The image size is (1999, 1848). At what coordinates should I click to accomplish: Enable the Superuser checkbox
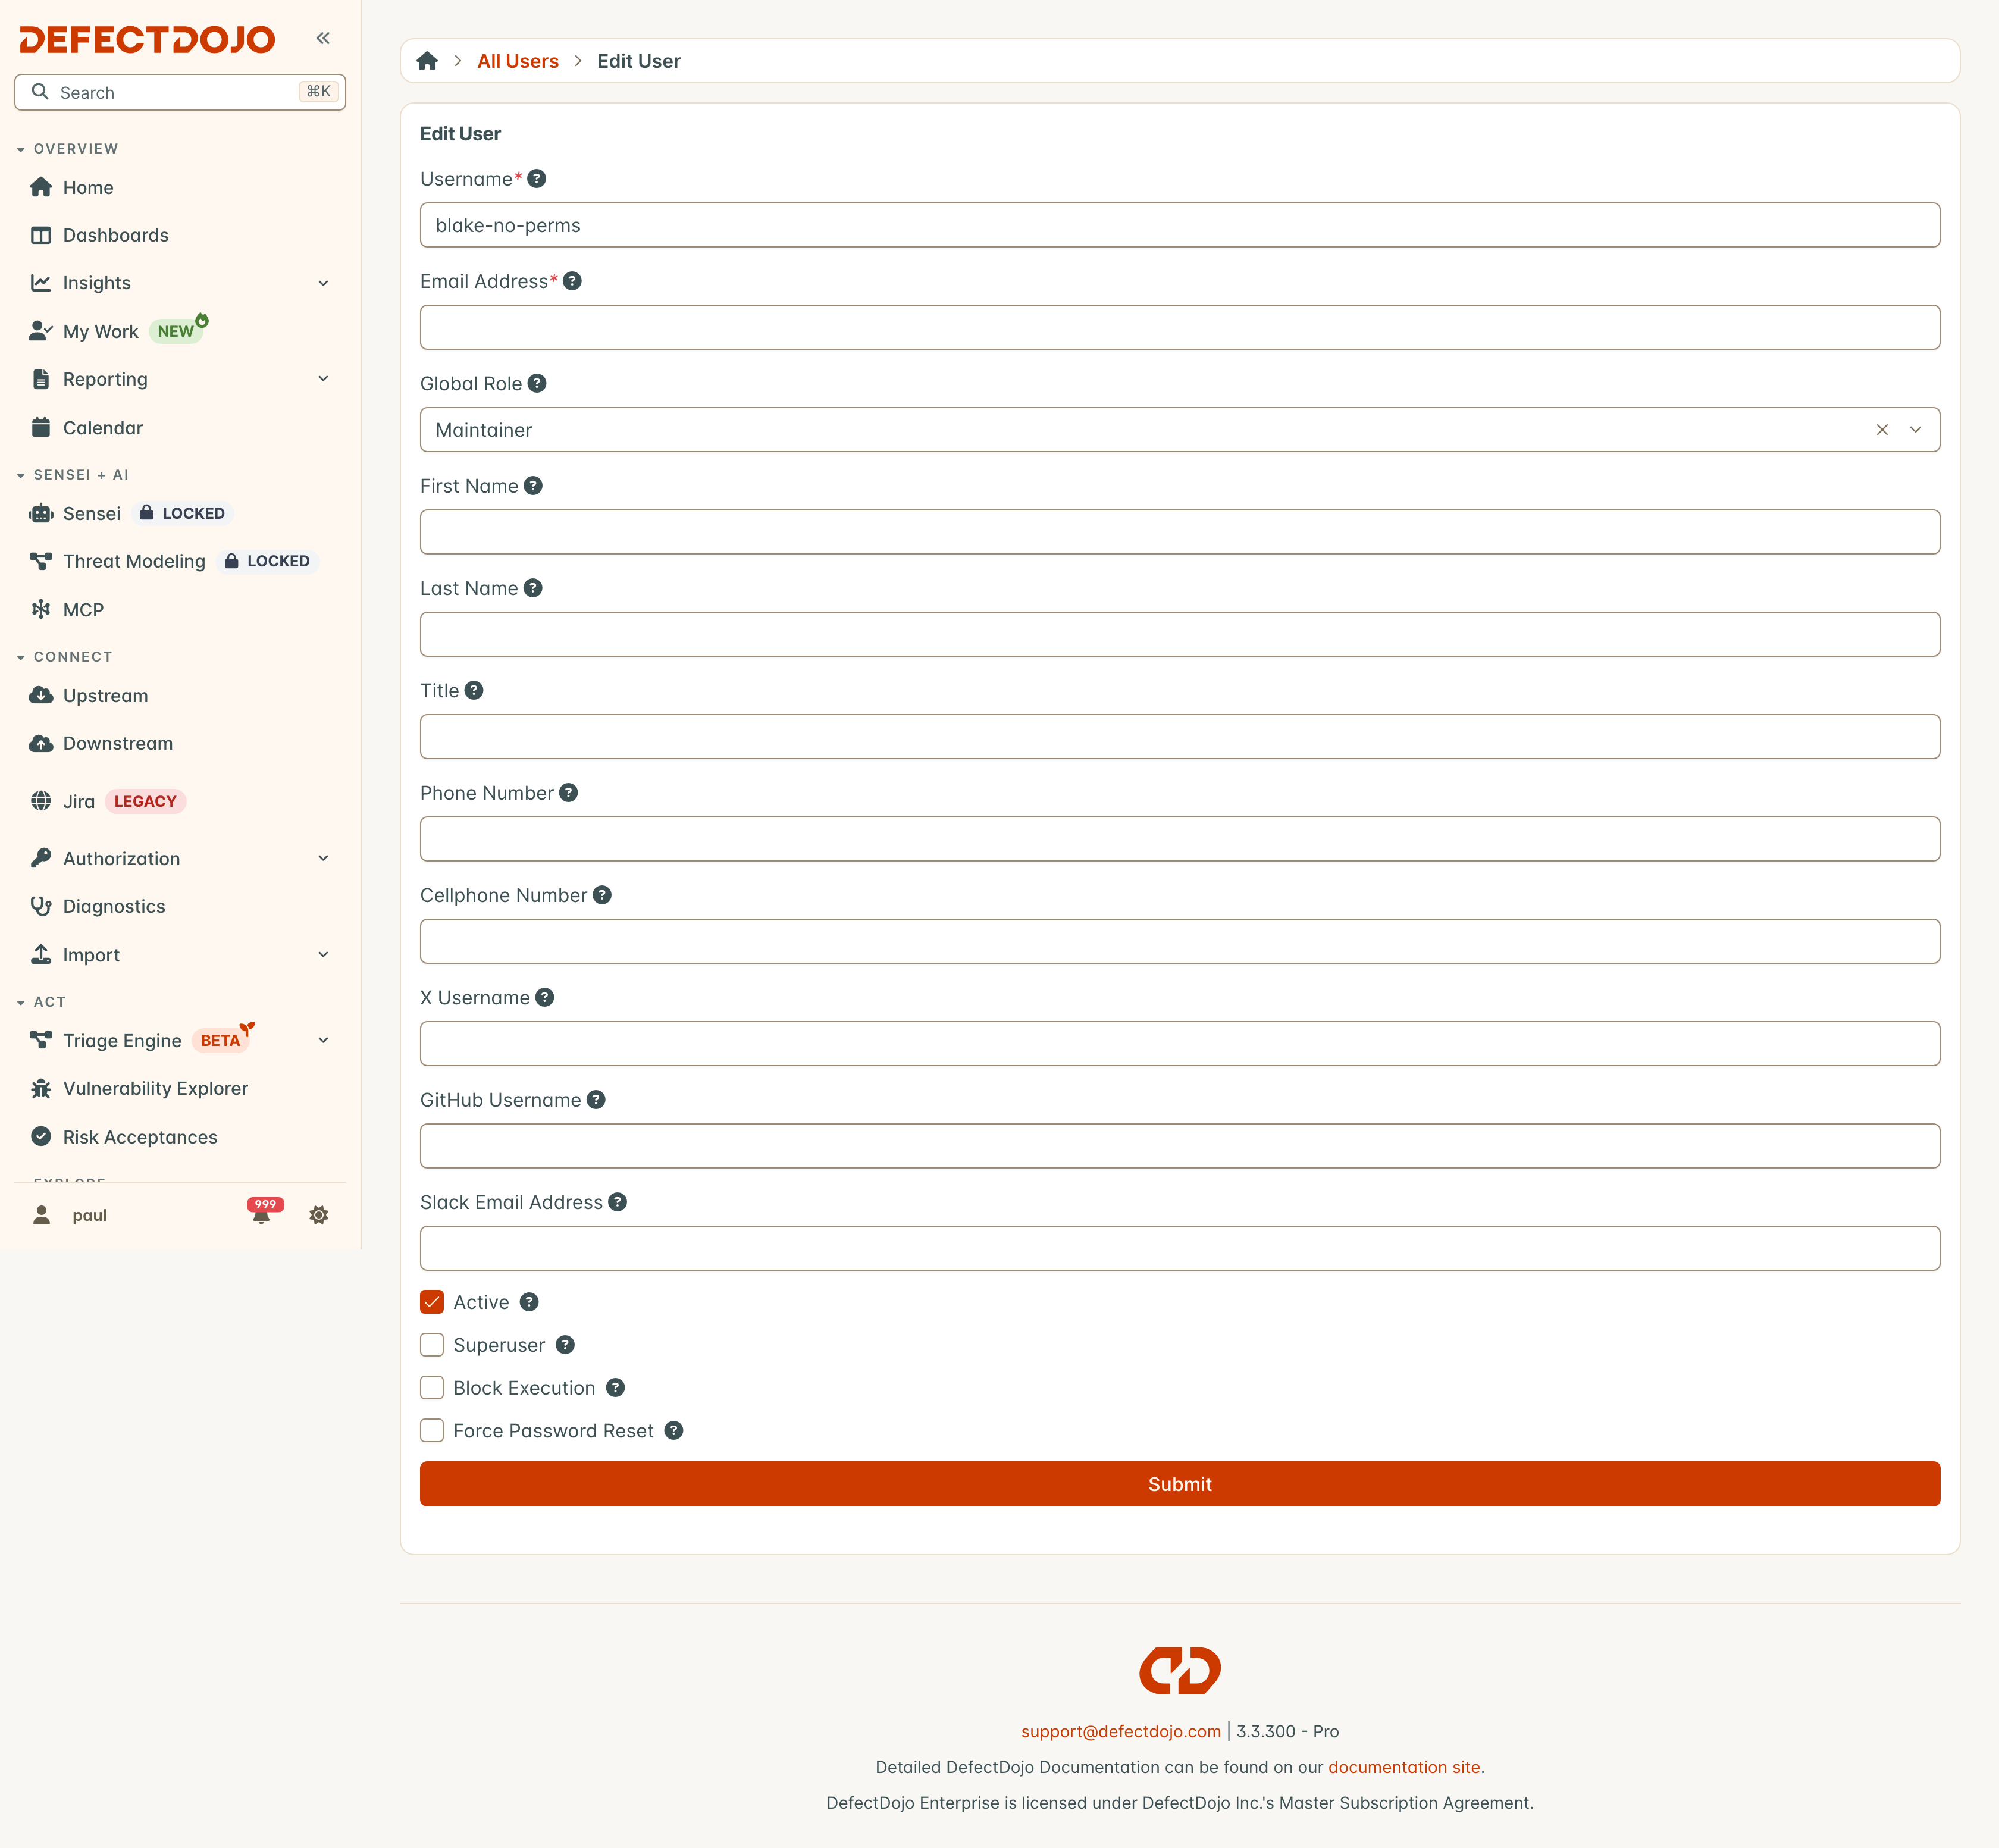point(432,1345)
